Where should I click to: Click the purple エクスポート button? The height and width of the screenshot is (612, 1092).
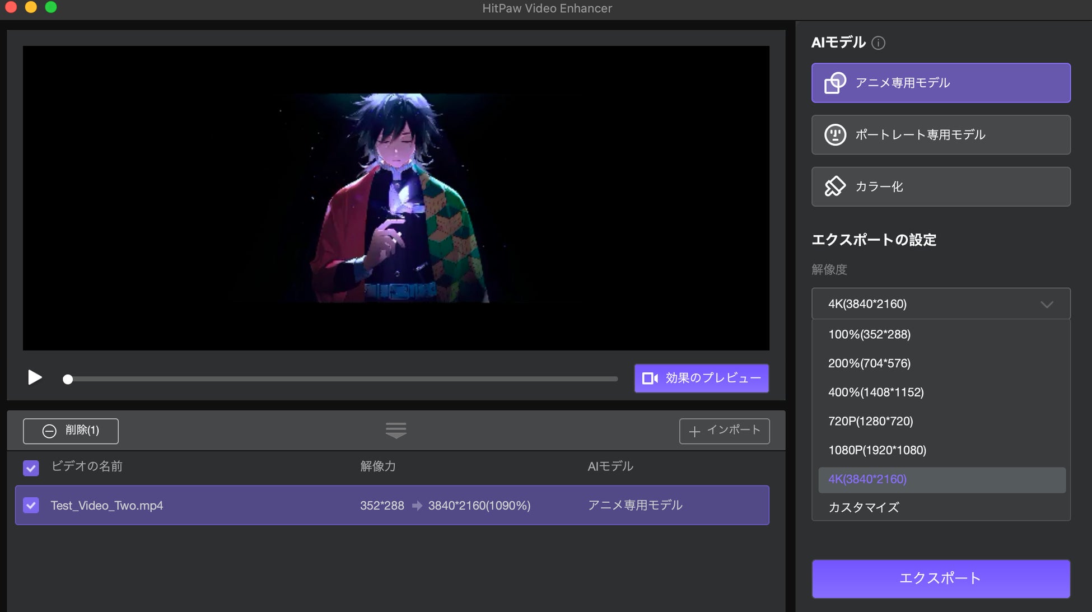941,578
